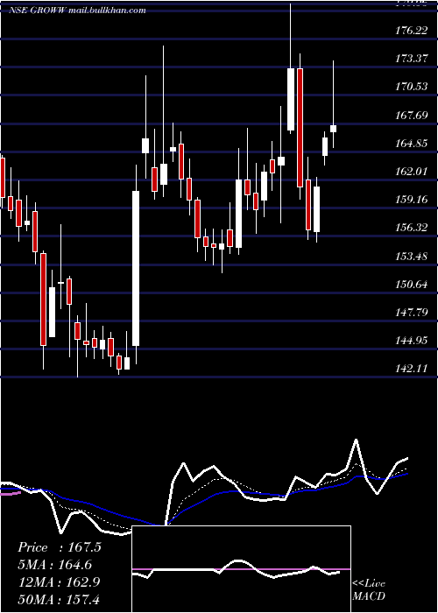Click the 162.01 price axis label
Screen dimensions: 438x613
coord(411,172)
